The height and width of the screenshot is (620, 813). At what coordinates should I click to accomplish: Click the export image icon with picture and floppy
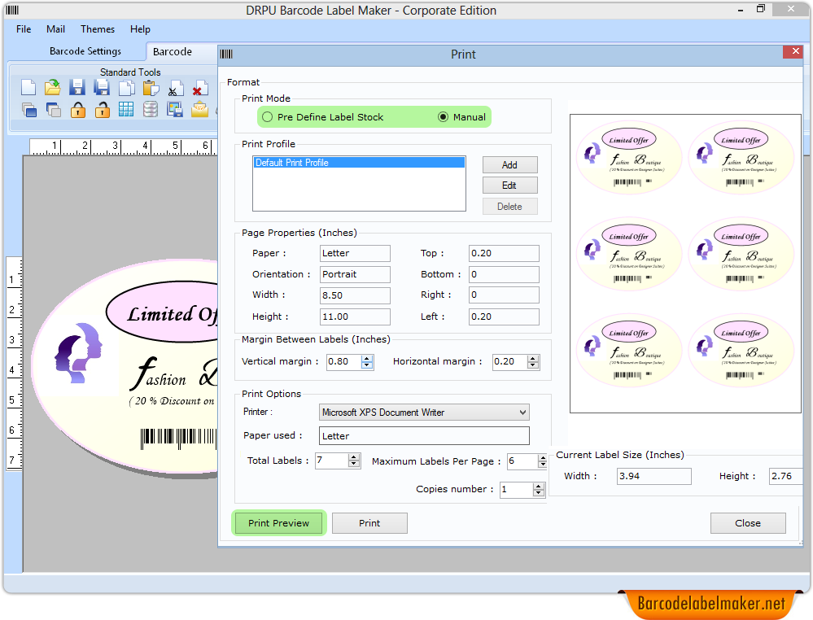[175, 109]
